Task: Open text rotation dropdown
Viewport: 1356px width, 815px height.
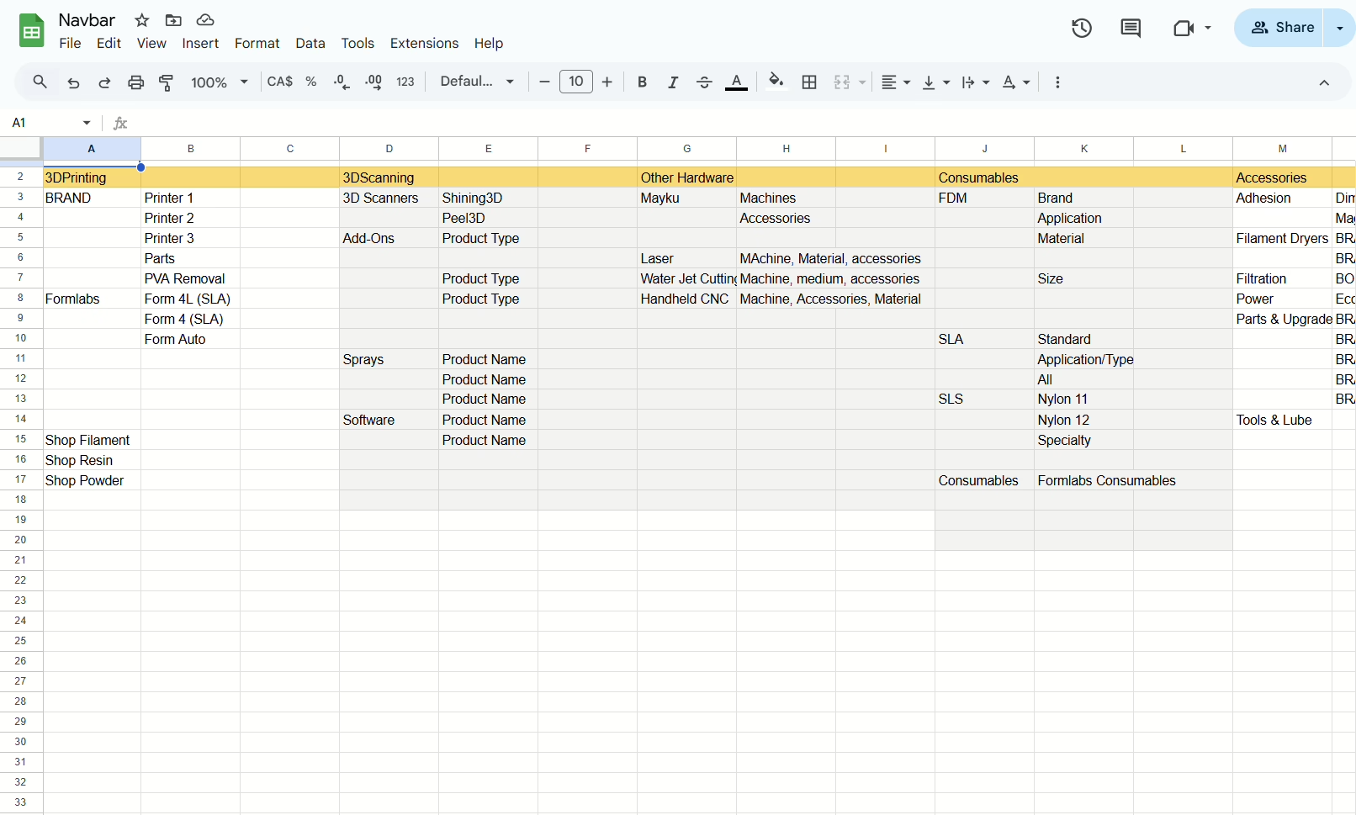Action: pos(1016,82)
